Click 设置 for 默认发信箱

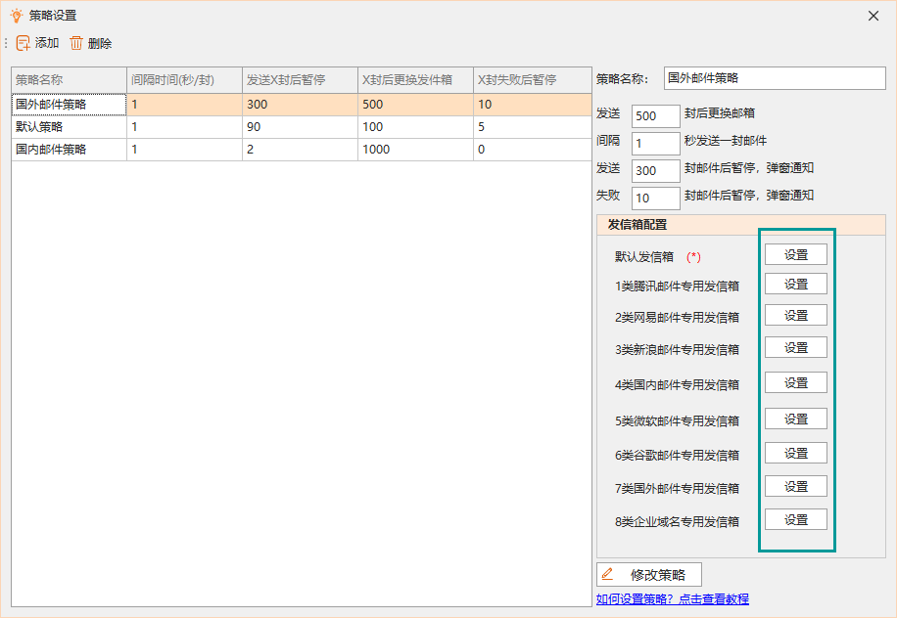(796, 255)
